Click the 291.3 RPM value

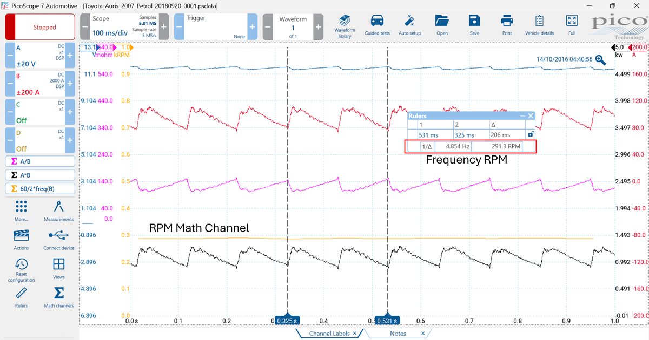[x=506, y=146]
